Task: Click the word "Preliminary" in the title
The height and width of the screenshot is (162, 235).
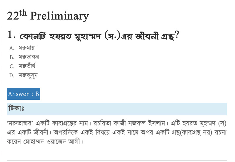Action: tap(59, 16)
